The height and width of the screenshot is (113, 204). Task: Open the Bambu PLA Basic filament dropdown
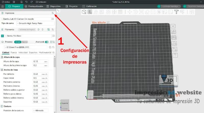tap(28, 36)
